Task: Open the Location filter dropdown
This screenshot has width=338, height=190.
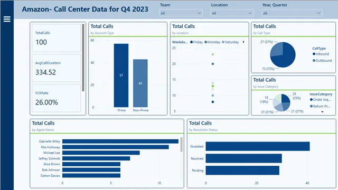Action: coord(232,13)
